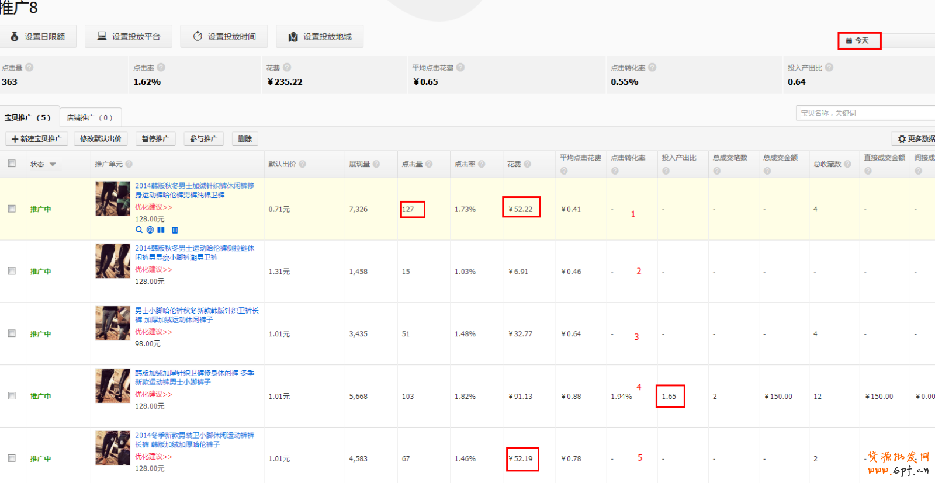Check the first product row checkbox
The image size is (935, 483).
click(x=12, y=209)
